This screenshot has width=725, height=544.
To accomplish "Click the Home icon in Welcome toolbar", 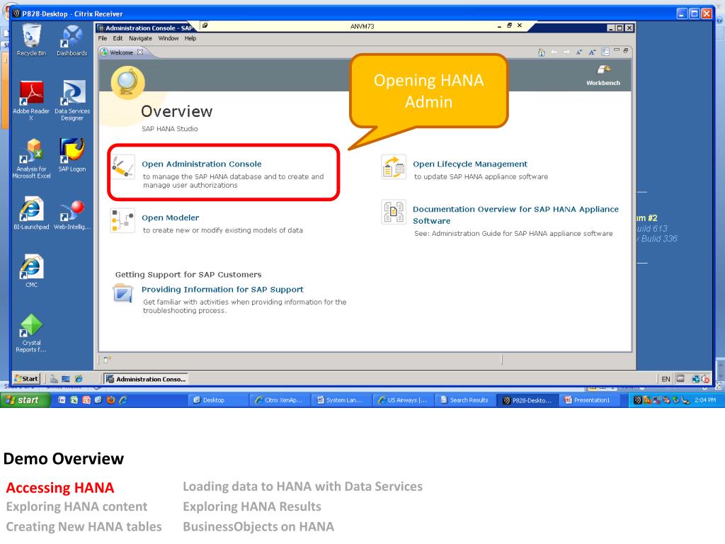I will [542, 52].
